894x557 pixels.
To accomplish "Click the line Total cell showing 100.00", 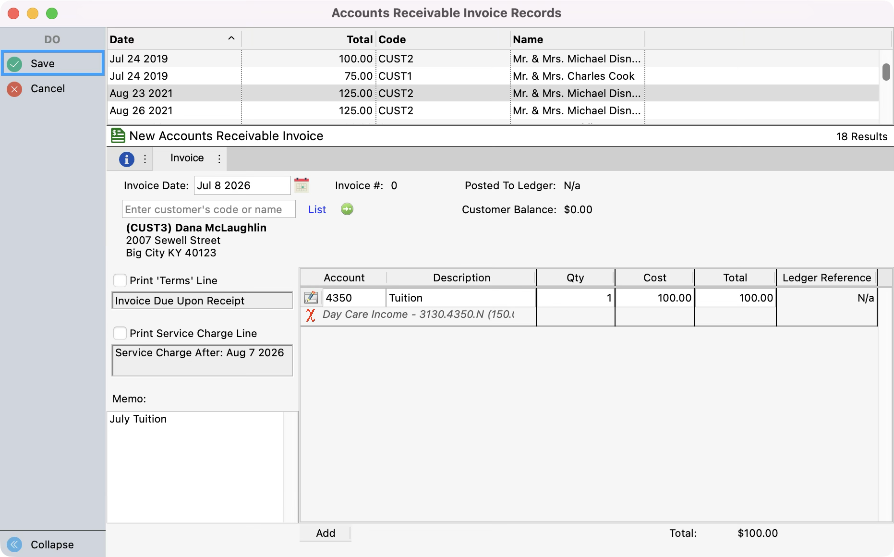I will 736,298.
